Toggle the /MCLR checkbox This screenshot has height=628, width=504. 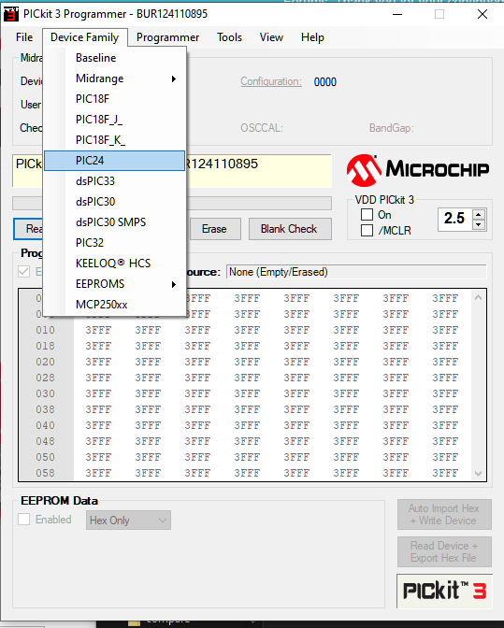point(367,231)
